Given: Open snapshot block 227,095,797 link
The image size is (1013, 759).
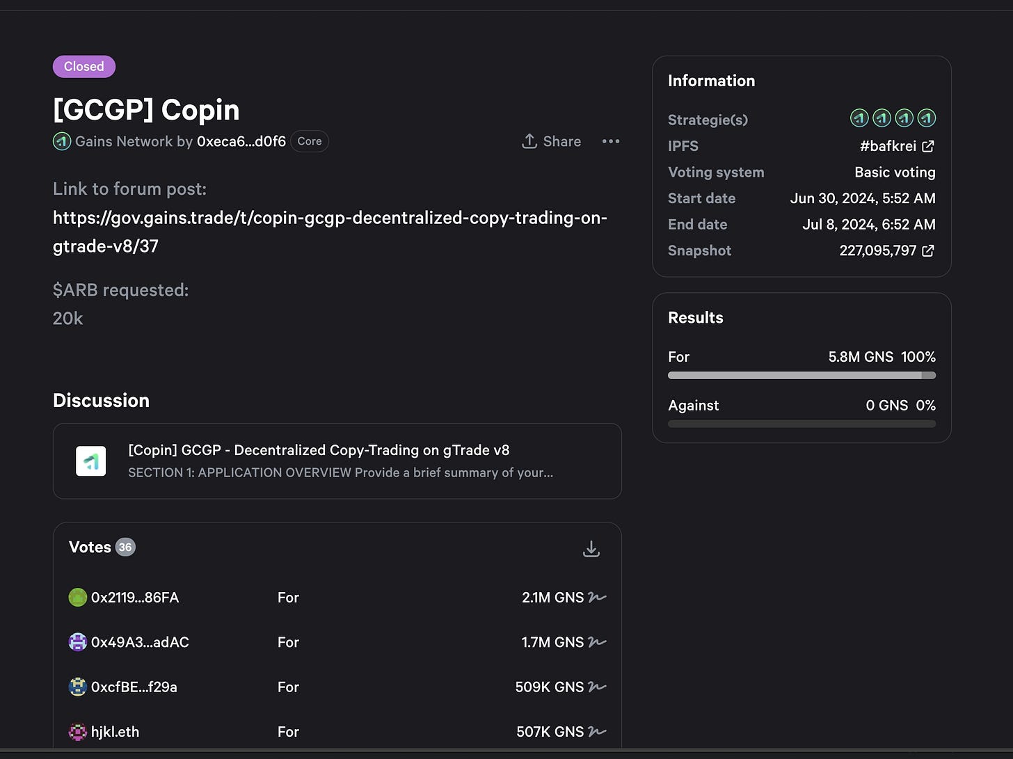Looking at the screenshot, I should [878, 250].
